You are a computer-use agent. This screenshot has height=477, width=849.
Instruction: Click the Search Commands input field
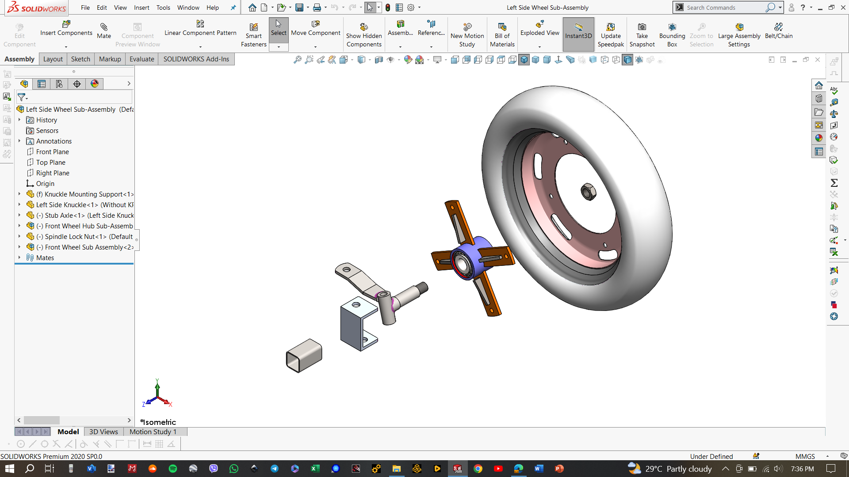725,8
